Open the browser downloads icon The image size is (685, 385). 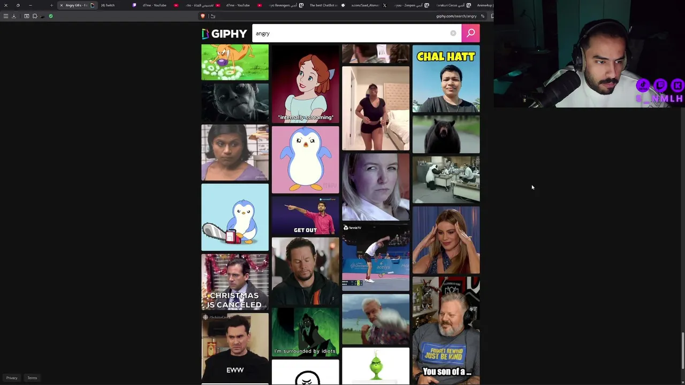coord(14,16)
